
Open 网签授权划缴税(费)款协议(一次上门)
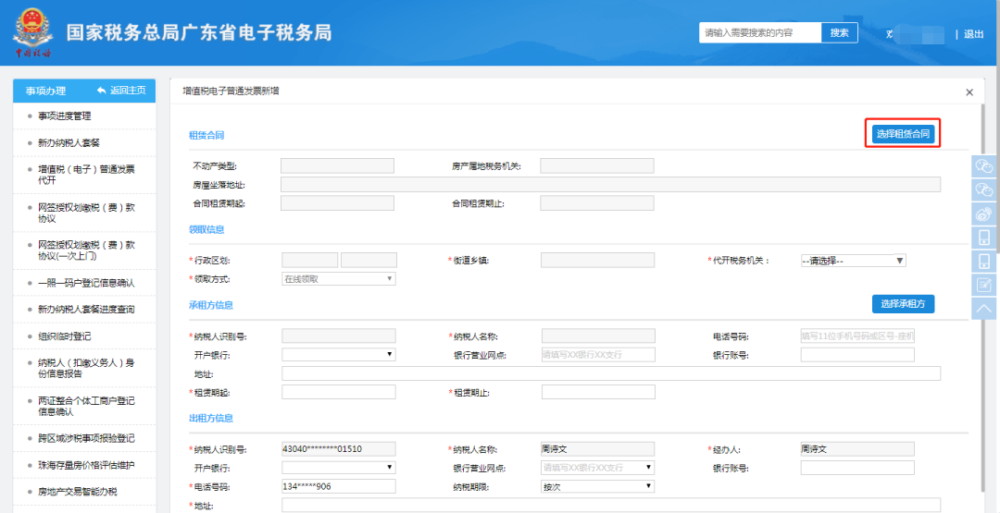(84, 250)
